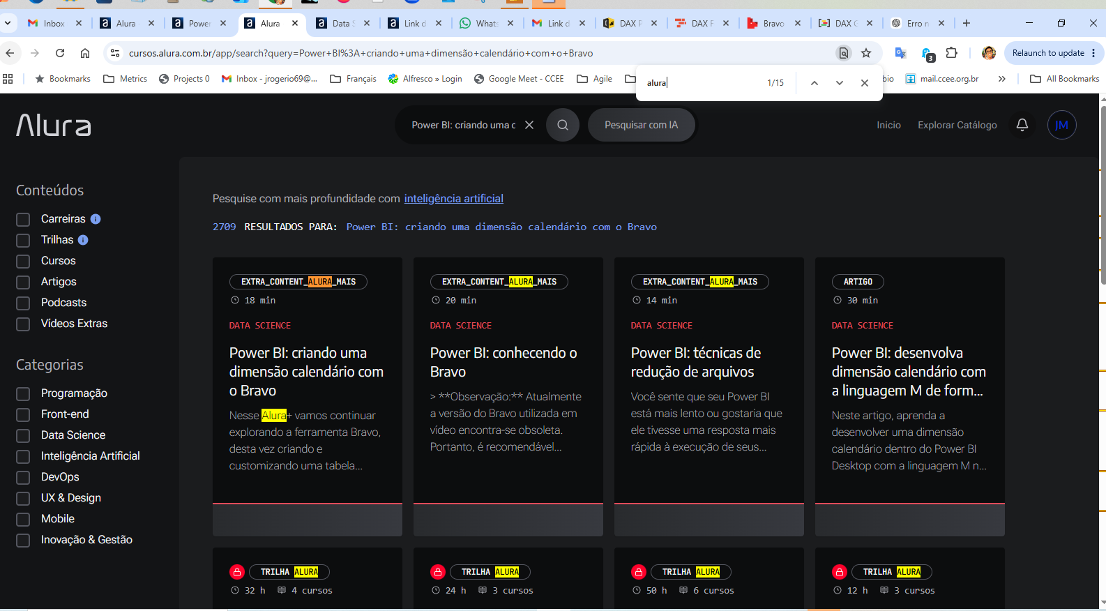Follow the inteligência artificial link
This screenshot has width=1106, height=611.
453,199
